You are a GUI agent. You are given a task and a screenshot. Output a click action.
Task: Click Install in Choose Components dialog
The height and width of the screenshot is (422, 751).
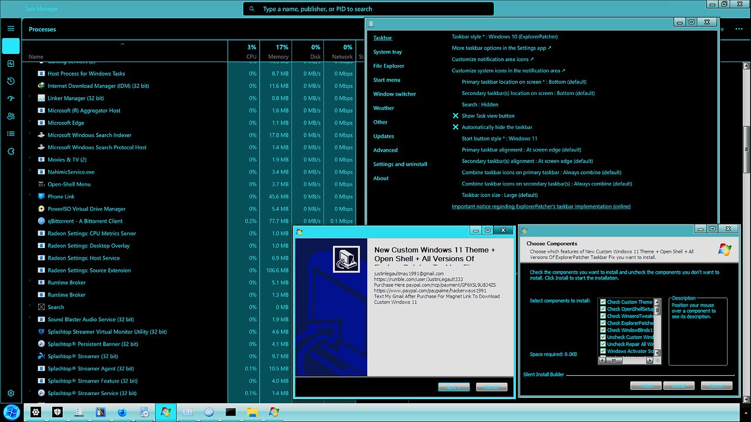(x=678, y=386)
